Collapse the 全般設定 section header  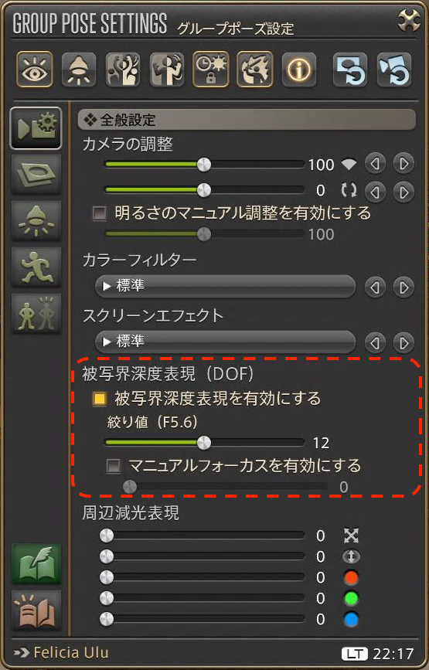tap(247, 120)
